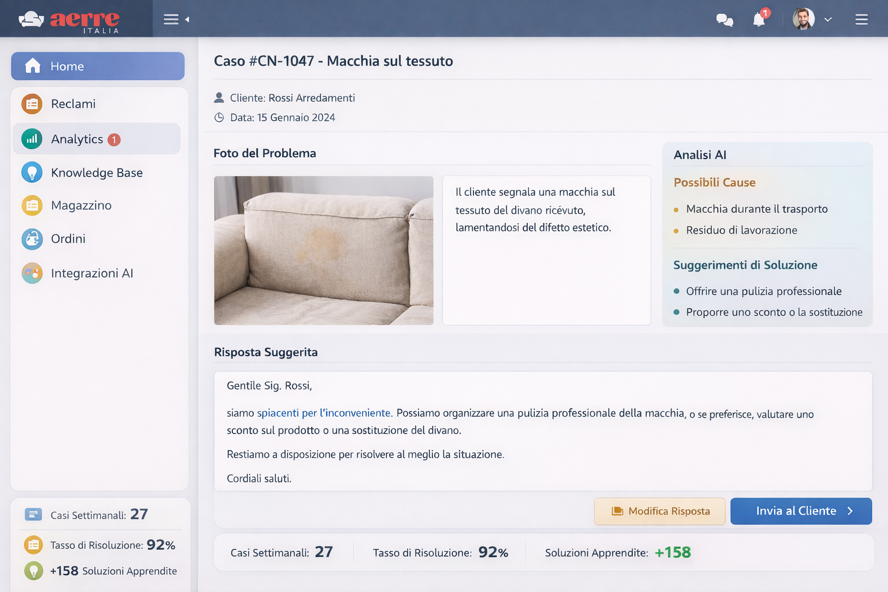Open Knowledge Base via its lightbulb icon
This screenshot has width=888, height=592.
[x=32, y=172]
